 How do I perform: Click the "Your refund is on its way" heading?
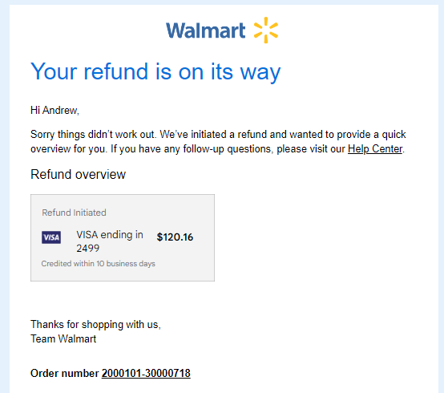point(155,72)
